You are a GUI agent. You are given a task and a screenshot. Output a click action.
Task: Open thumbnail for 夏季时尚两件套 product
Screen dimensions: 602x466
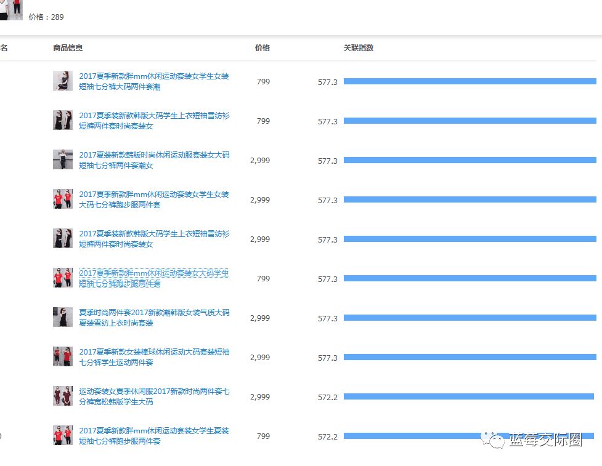click(x=63, y=317)
